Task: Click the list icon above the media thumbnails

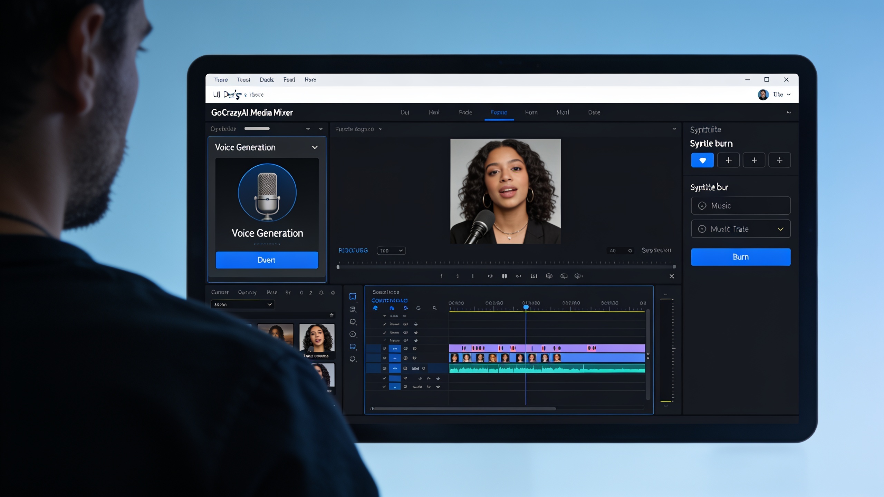Action: (x=331, y=315)
